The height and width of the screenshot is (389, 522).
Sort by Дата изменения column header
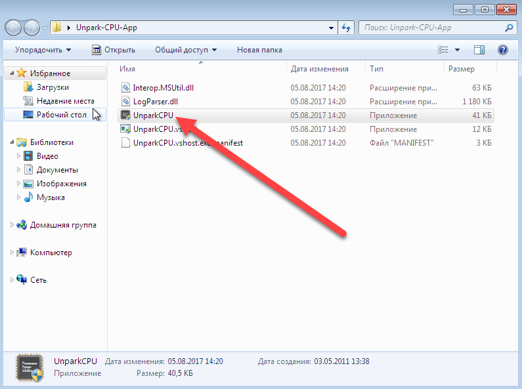tap(319, 69)
